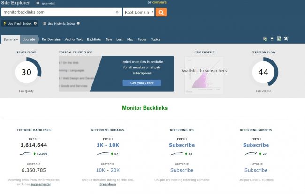Click the Link Profile chart thumbnail

[204, 75]
